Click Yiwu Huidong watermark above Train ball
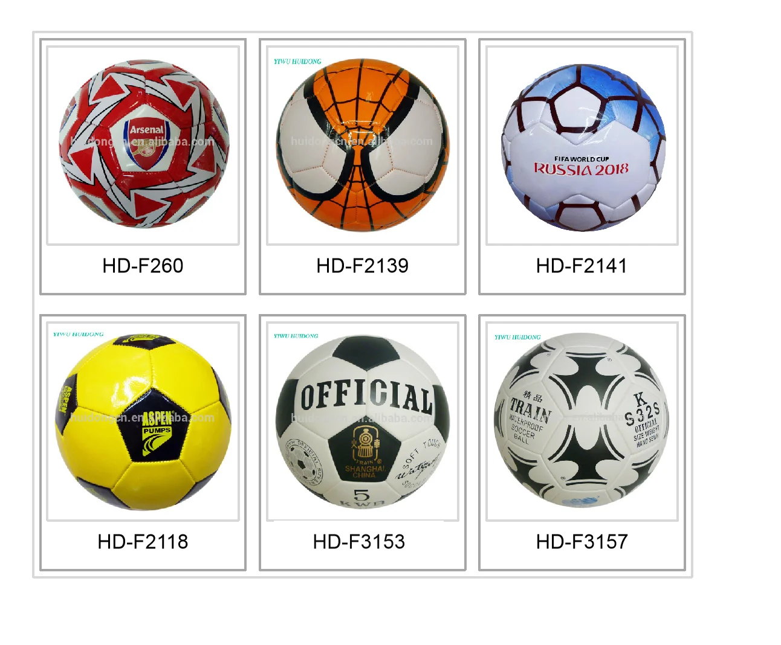The image size is (781, 645). [517, 337]
